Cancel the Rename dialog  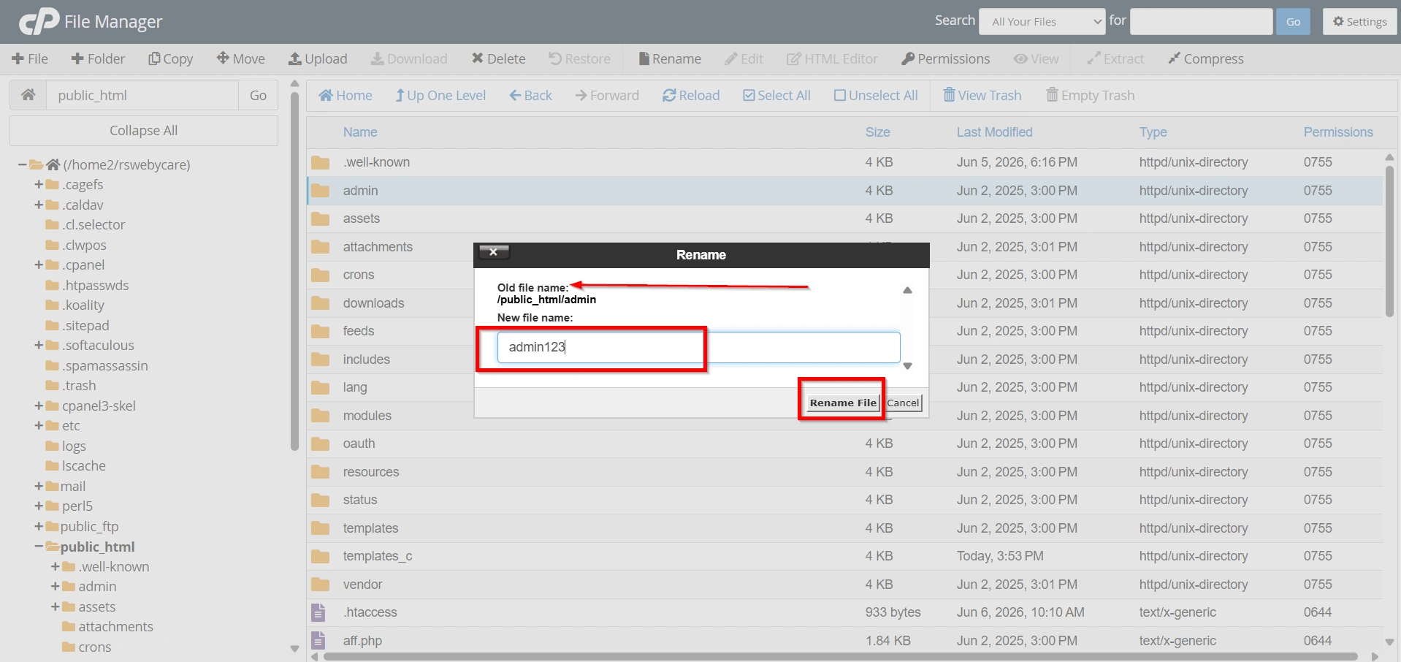904,403
